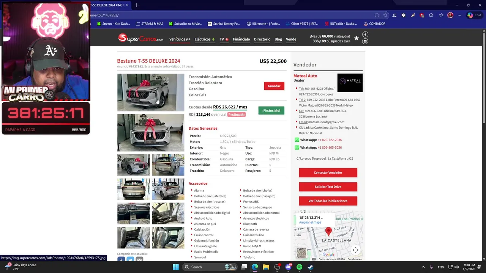Open the Instagram icon in site header
The width and height of the screenshot is (486, 273).
pos(365,41)
